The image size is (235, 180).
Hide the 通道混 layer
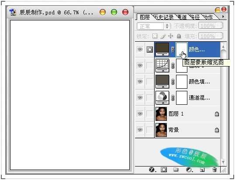point(140,97)
